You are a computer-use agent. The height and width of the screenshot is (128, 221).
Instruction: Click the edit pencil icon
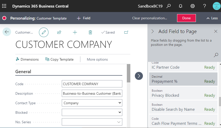44,32
